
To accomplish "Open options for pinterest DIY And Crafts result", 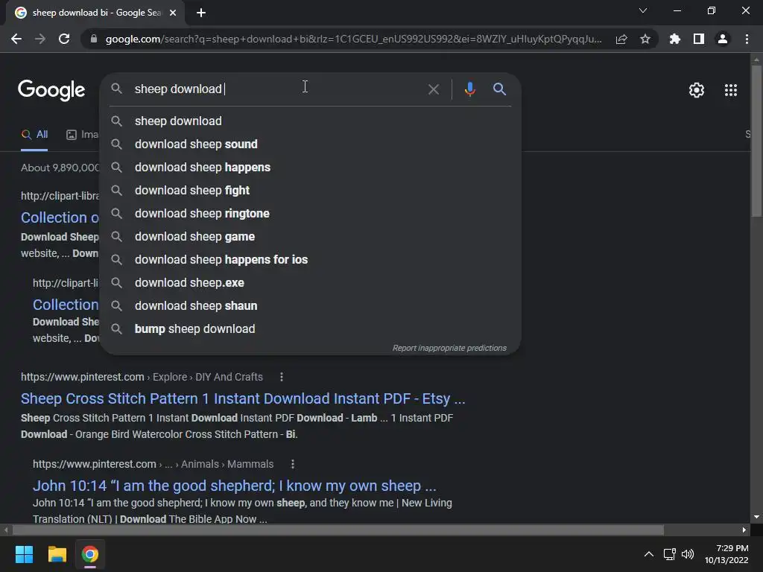I will (281, 377).
